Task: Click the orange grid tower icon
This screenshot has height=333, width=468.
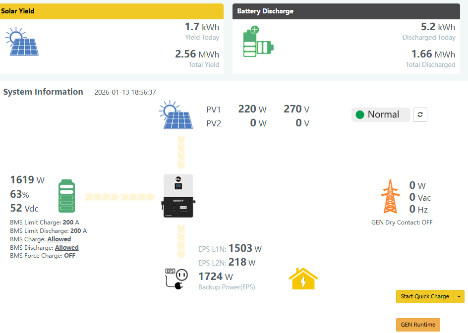Action: tap(390, 196)
